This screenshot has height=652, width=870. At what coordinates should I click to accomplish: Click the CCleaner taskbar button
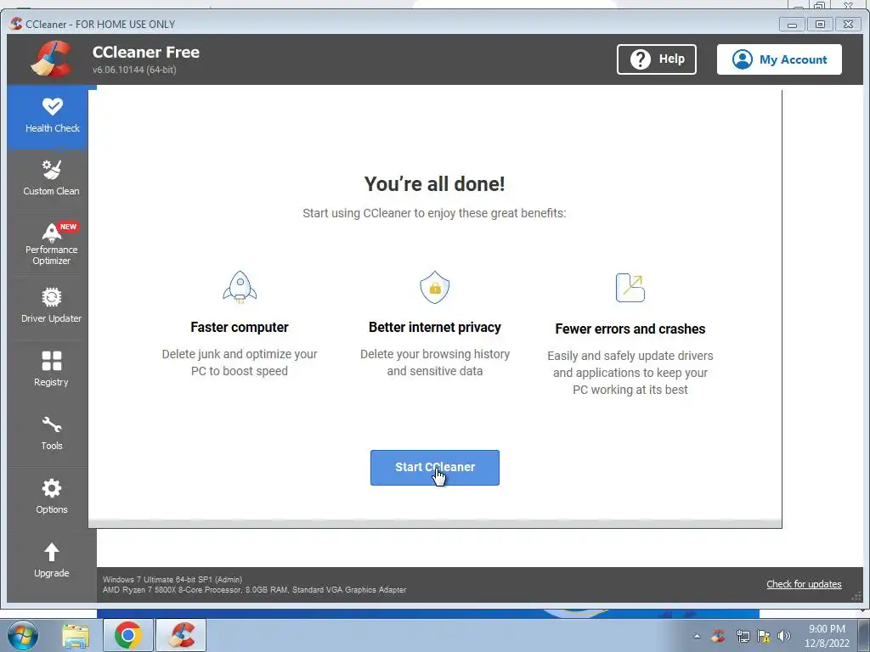coord(182,635)
